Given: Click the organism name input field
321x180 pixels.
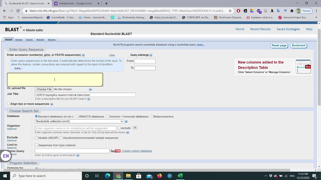Looking at the screenshot, I should tap(75, 128).
